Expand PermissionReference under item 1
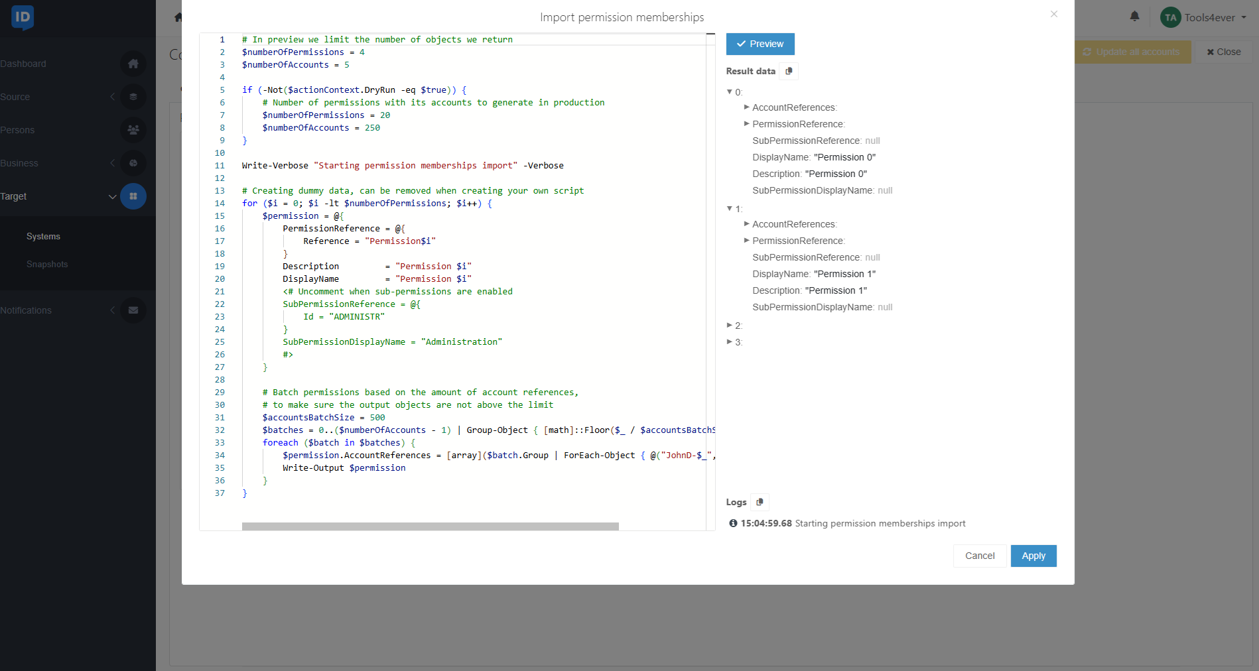The image size is (1259, 671). click(747, 241)
